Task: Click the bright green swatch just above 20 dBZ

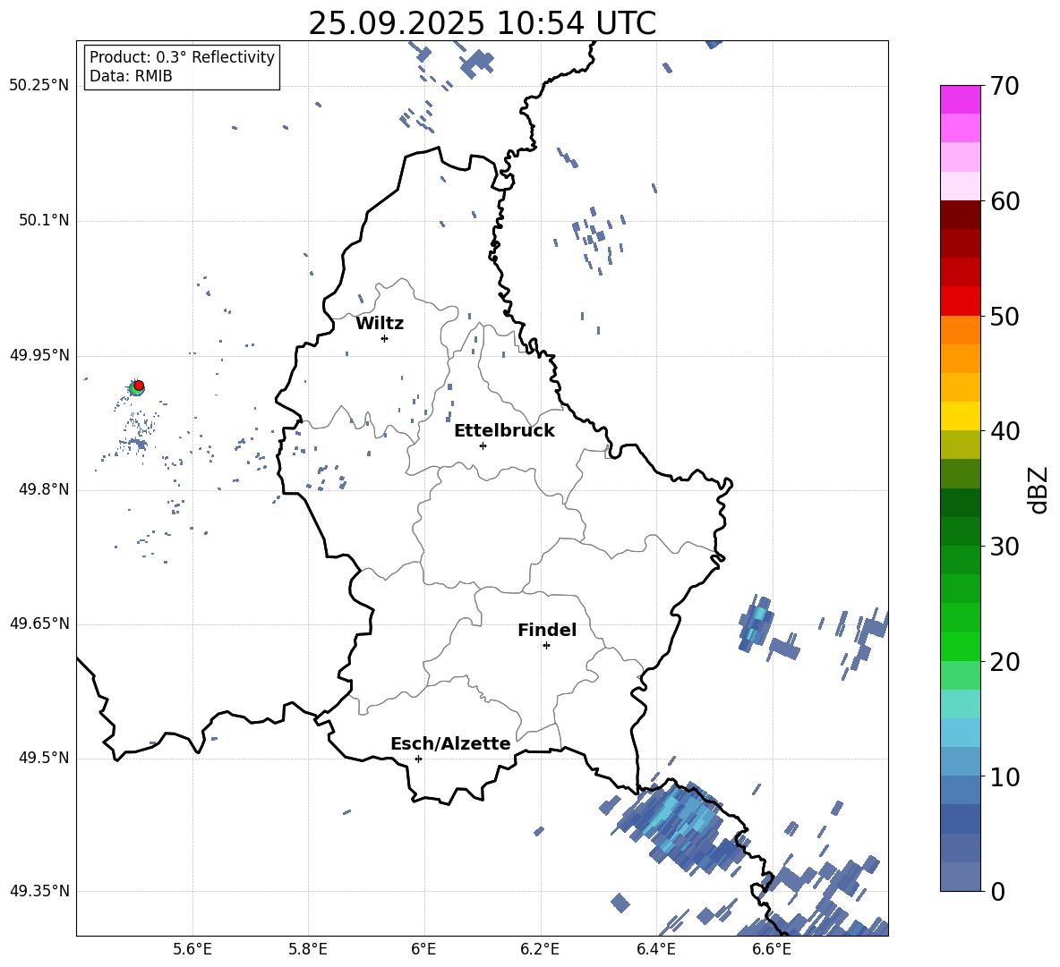Action: tap(960, 646)
